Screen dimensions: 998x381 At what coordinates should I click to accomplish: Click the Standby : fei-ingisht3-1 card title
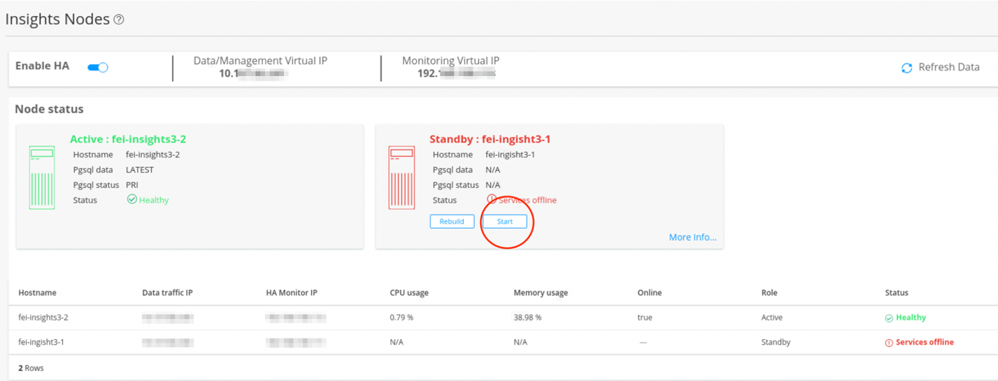(x=490, y=139)
